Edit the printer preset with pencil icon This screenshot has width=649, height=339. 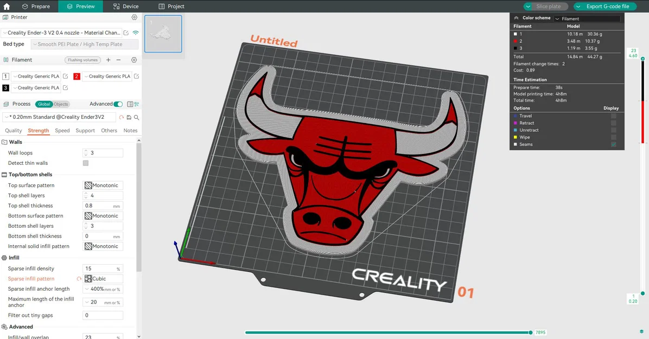126,33
